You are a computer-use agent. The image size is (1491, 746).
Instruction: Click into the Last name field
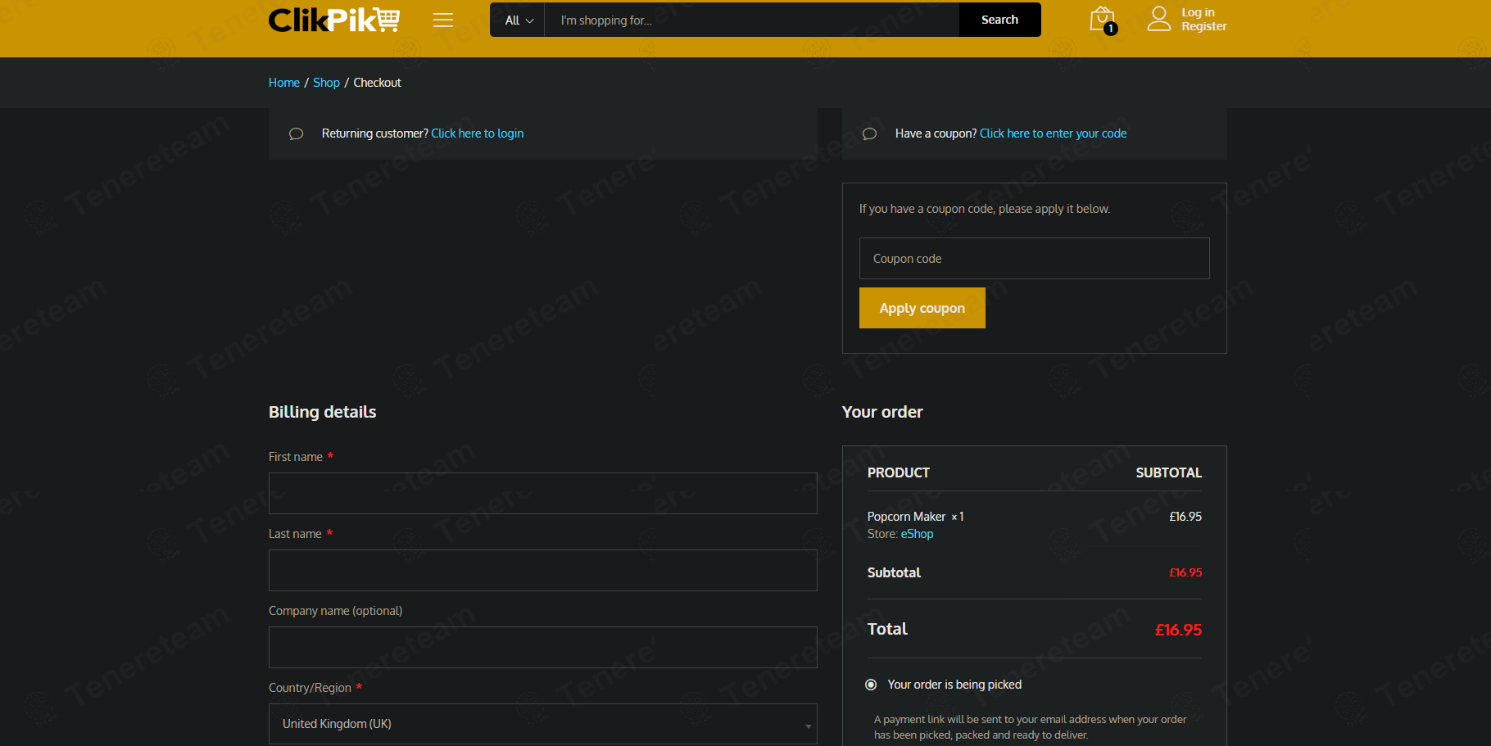542,571
